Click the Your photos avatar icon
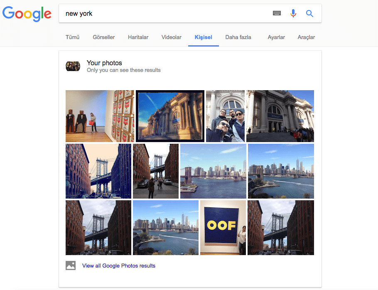The height and width of the screenshot is (290, 378). coord(73,66)
